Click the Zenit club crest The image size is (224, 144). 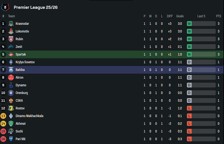pyautogui.click(x=11, y=47)
